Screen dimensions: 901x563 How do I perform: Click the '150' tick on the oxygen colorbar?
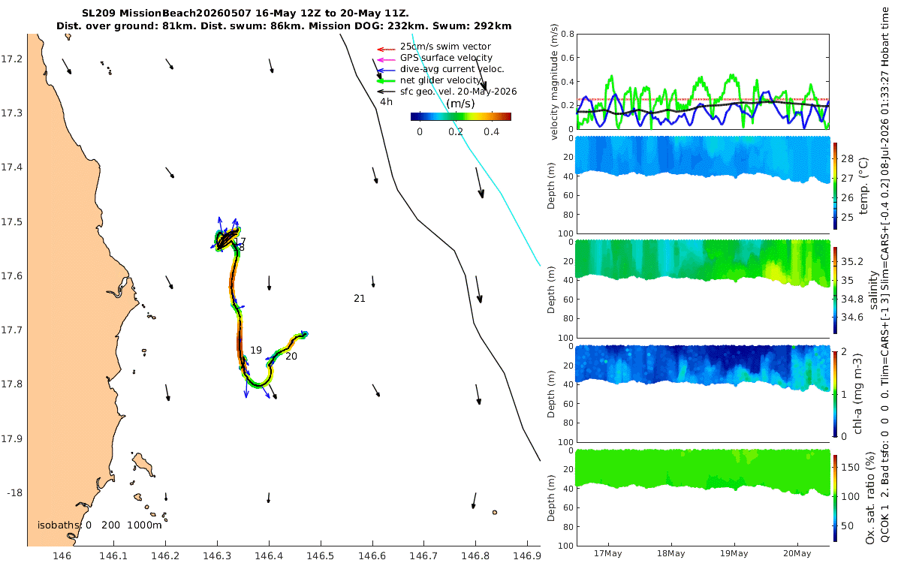coord(850,468)
